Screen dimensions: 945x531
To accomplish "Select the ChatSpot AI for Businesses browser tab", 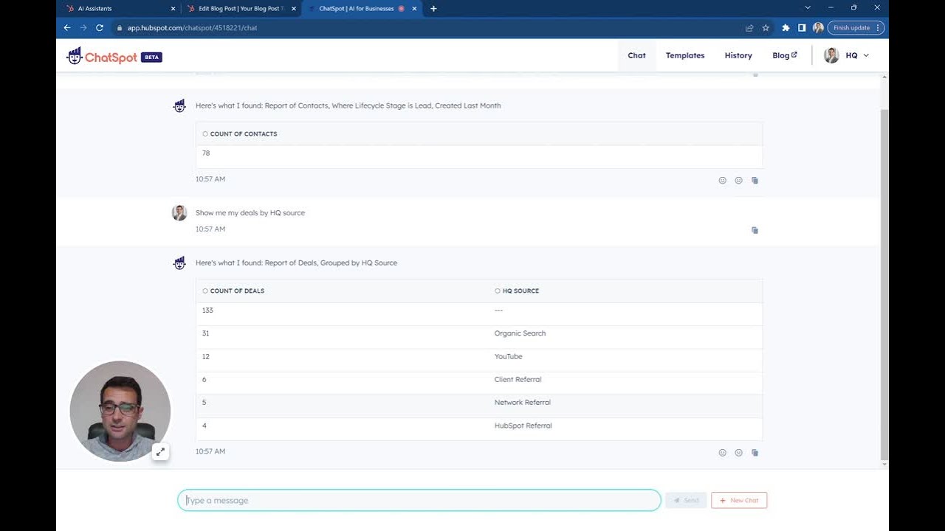I will click(361, 9).
